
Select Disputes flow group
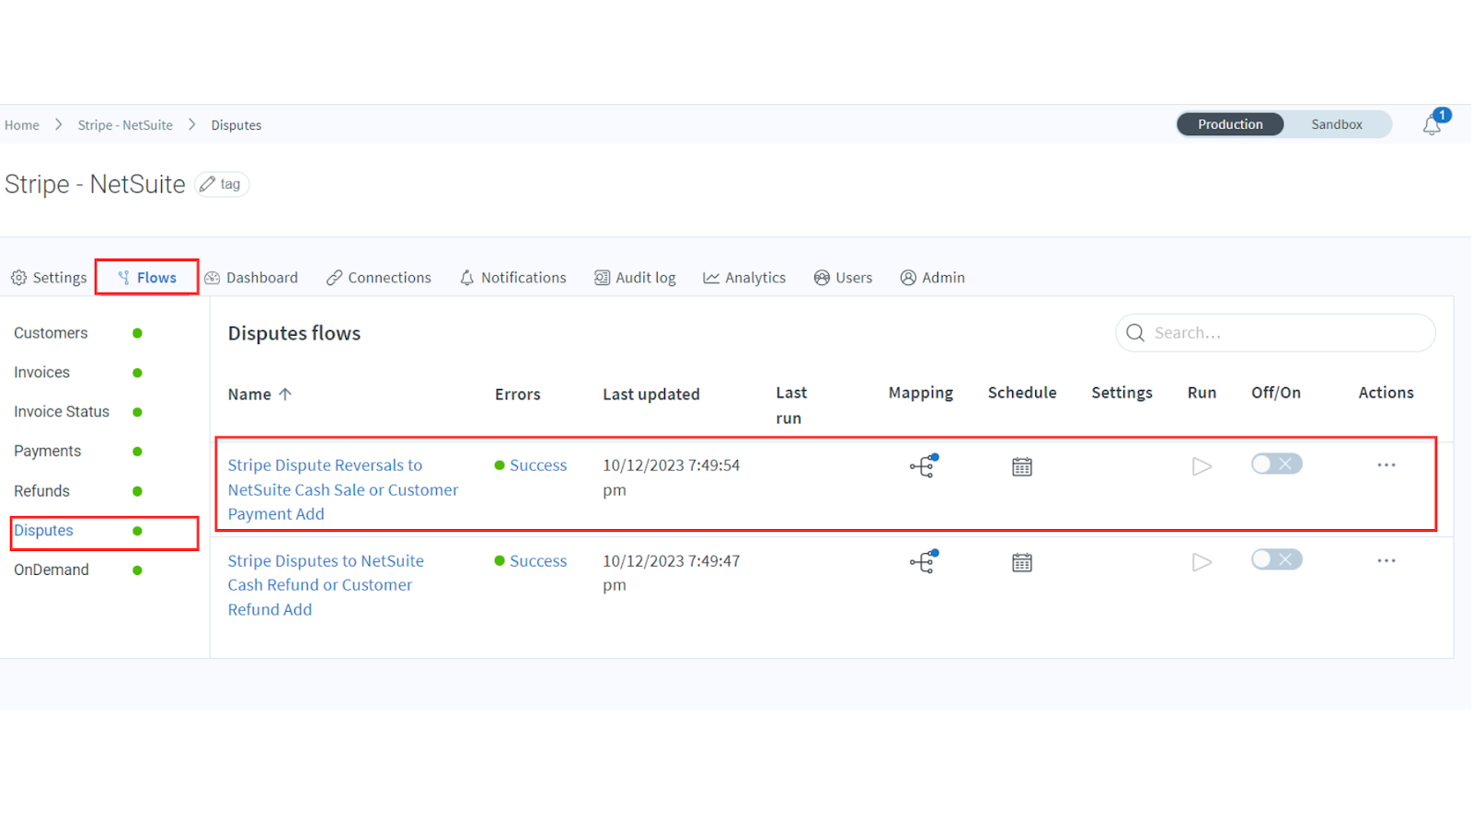point(43,531)
